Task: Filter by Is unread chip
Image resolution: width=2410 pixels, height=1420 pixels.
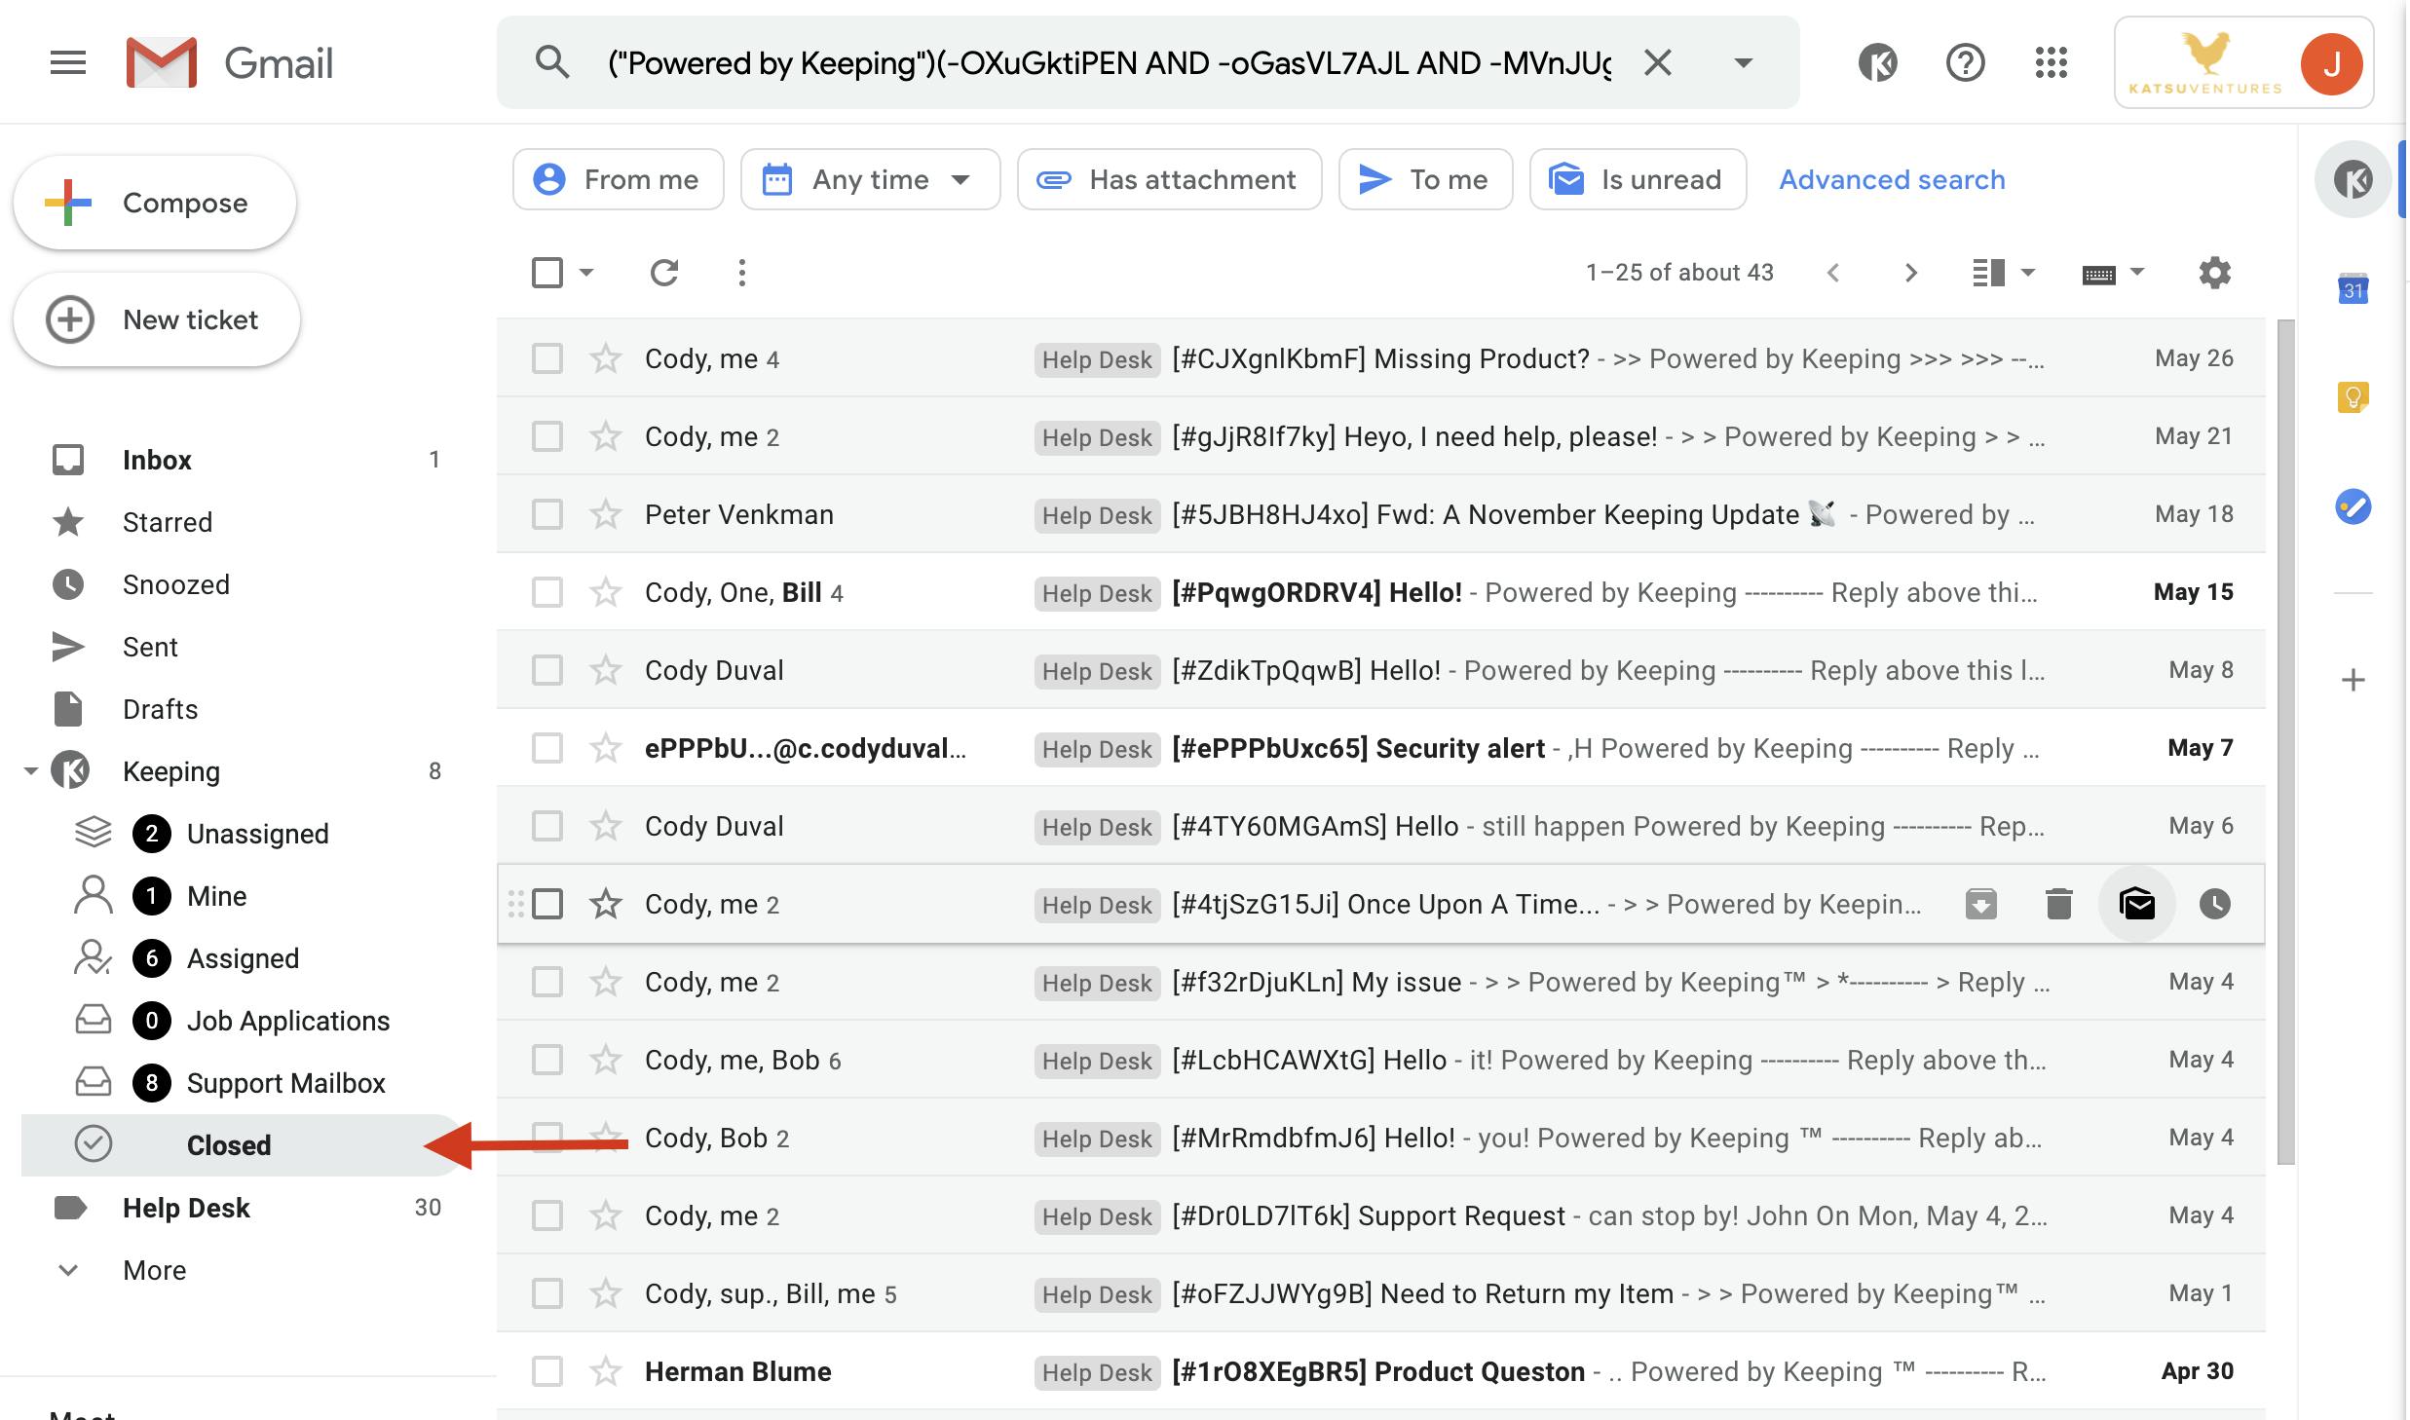Action: coord(1638,179)
